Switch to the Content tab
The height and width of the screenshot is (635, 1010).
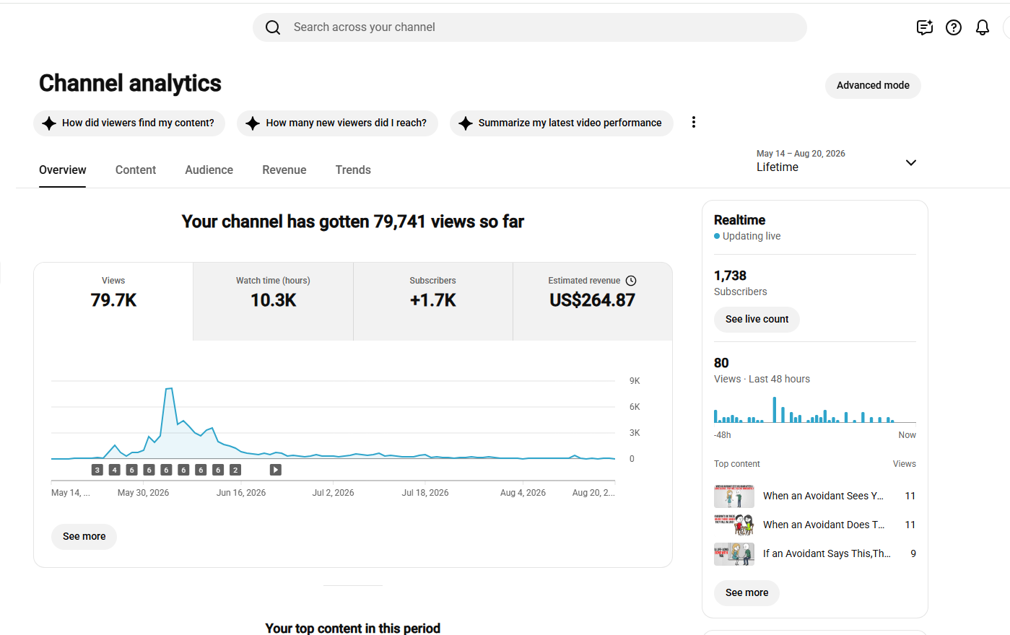coord(136,170)
